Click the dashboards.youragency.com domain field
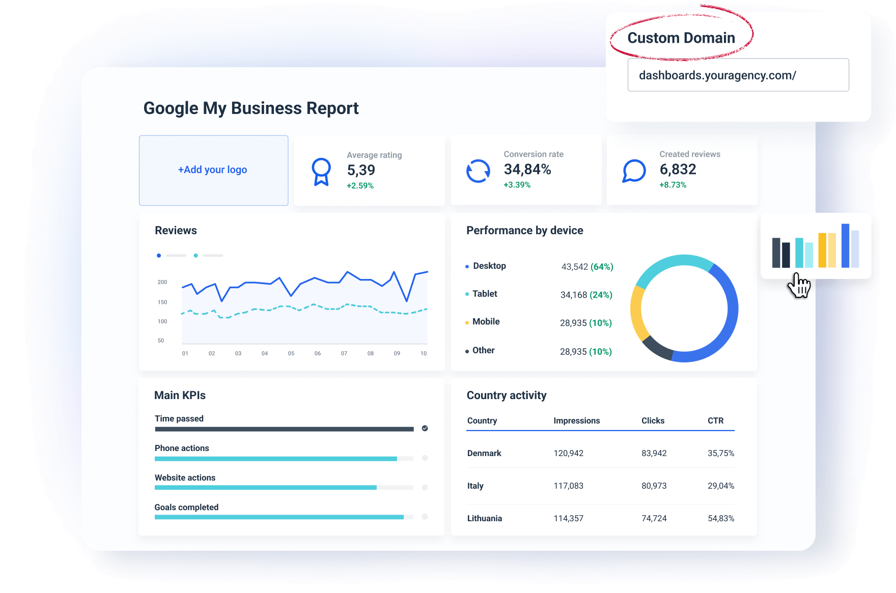The height and width of the screenshot is (593, 896). tap(738, 75)
